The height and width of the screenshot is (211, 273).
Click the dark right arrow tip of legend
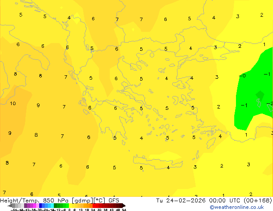124,206
